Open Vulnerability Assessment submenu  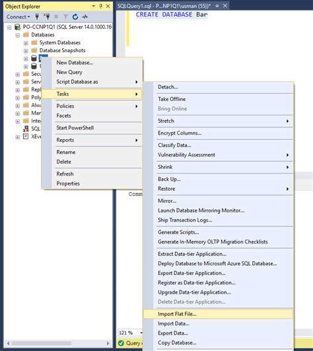pos(218,155)
